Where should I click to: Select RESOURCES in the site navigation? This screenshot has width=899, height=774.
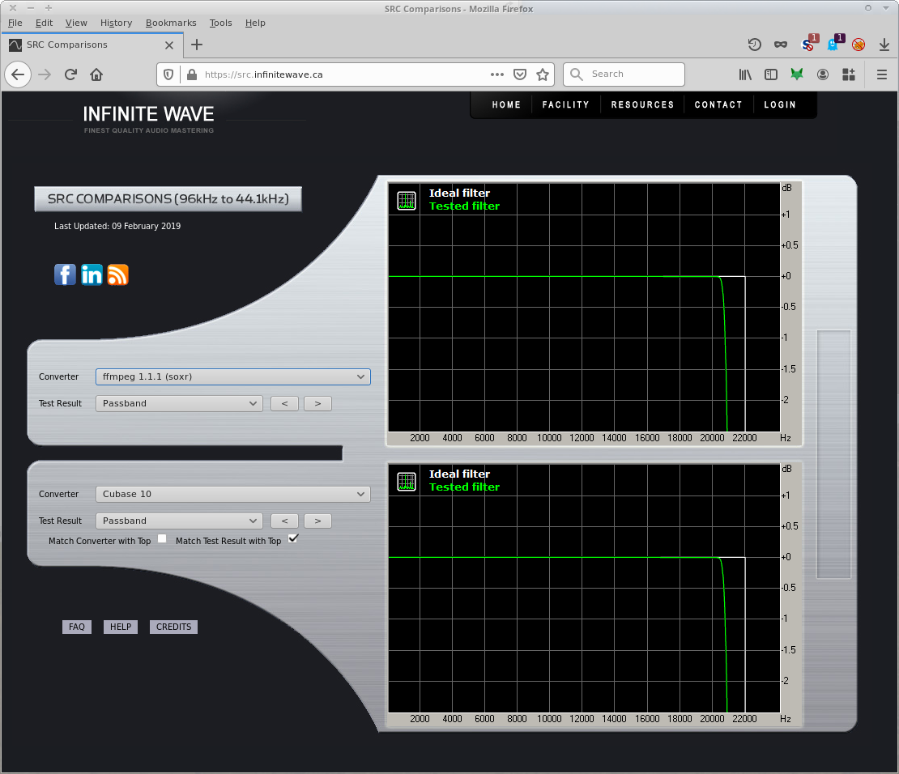(642, 105)
